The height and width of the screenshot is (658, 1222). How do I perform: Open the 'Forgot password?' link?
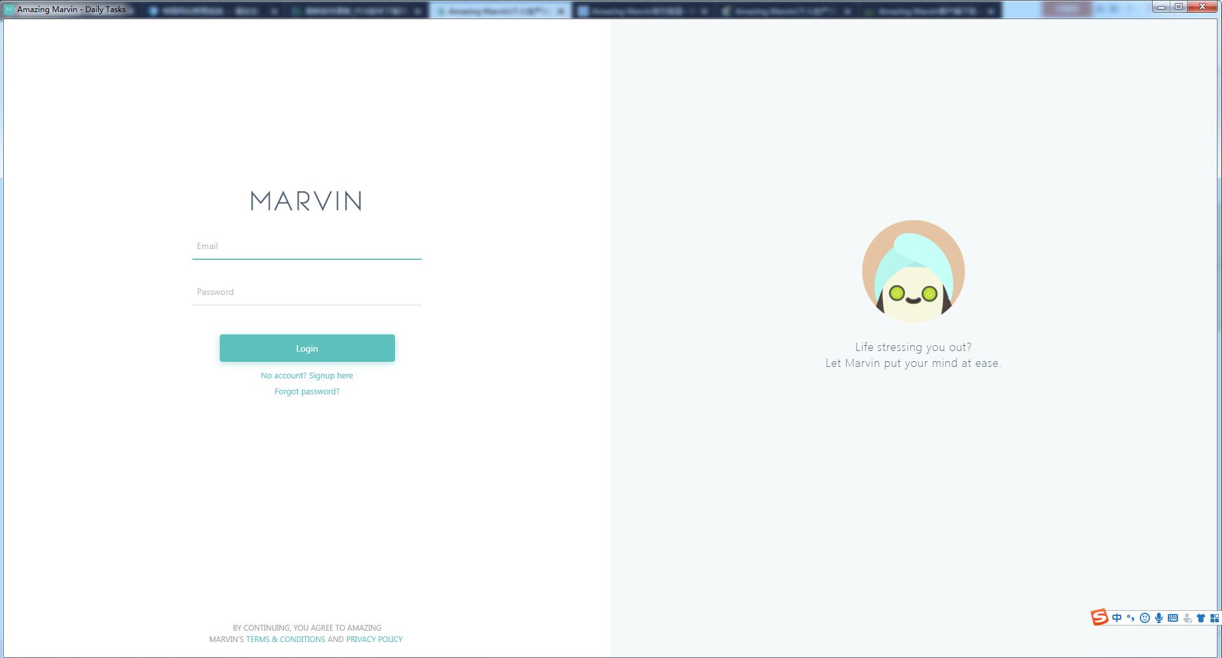(x=306, y=392)
